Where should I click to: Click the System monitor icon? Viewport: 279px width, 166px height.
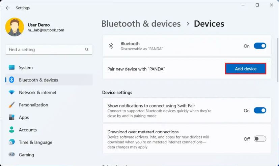tap(12, 67)
